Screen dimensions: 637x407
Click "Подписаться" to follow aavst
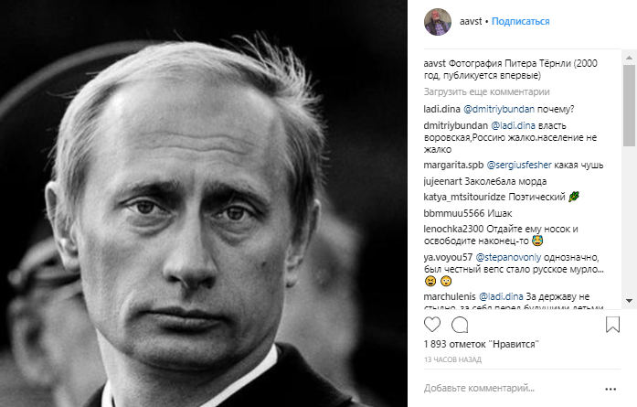521,20
